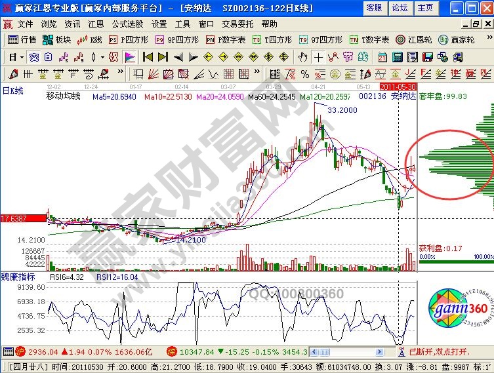Click the 2011-05-30 date marker on timeline
The width and height of the screenshot is (494, 373).
[x=398, y=86]
